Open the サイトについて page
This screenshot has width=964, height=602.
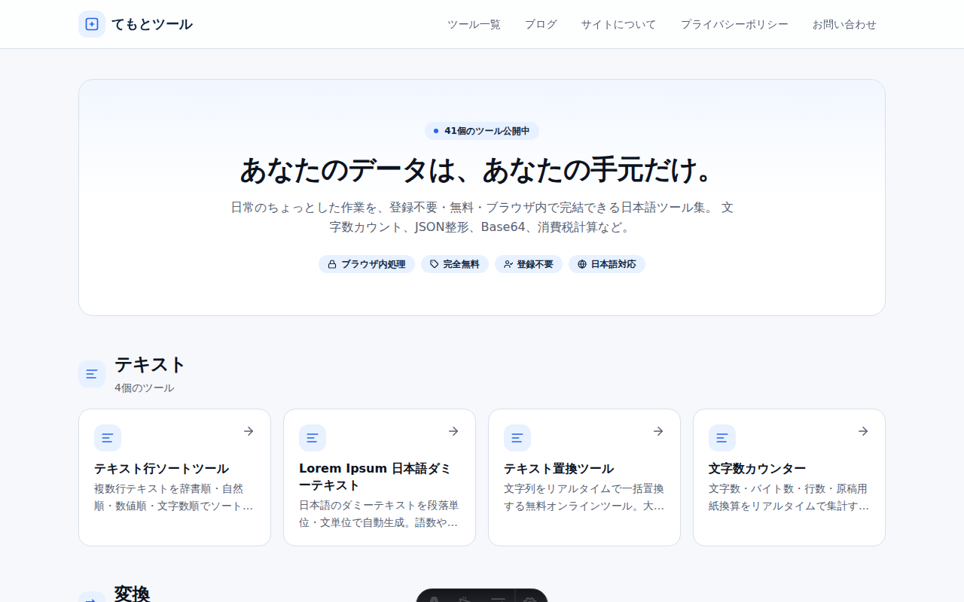coord(618,24)
